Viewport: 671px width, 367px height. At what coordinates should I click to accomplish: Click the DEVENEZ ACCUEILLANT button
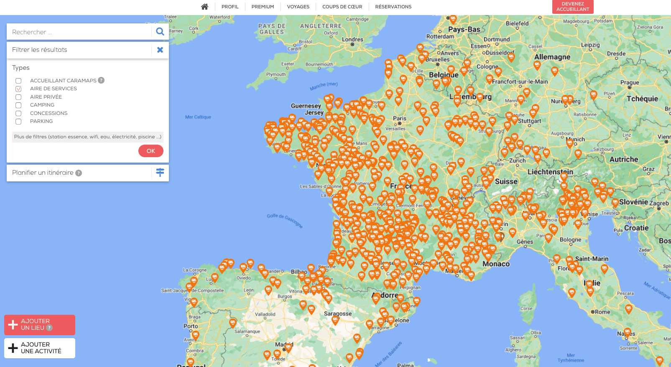(573, 7)
